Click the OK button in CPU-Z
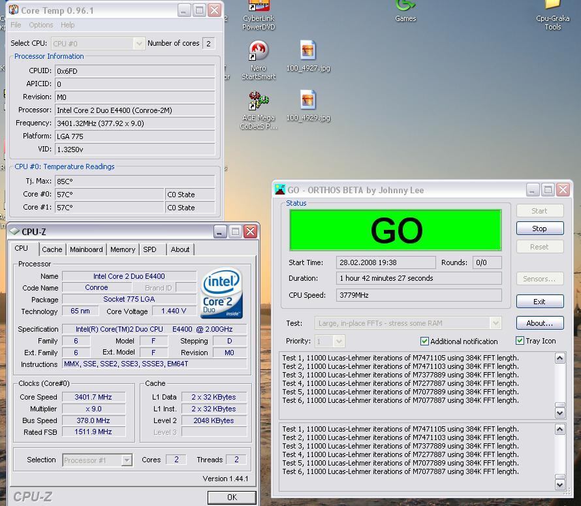The height and width of the screenshot is (506, 581). point(232,497)
